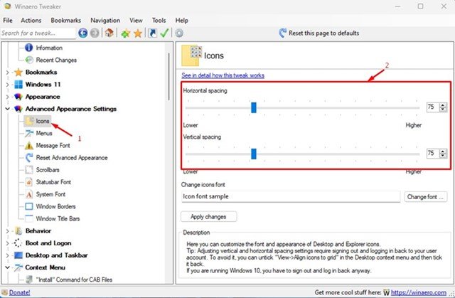Expand the Bookmarks tree node
Image resolution: width=455 pixels, height=298 pixels.
[x=8, y=73]
